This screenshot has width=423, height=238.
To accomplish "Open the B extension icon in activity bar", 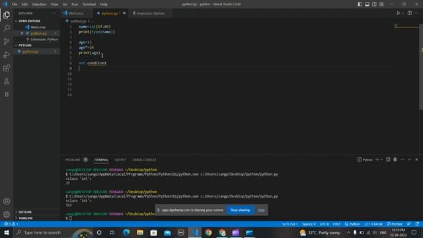I will tap(7, 94).
